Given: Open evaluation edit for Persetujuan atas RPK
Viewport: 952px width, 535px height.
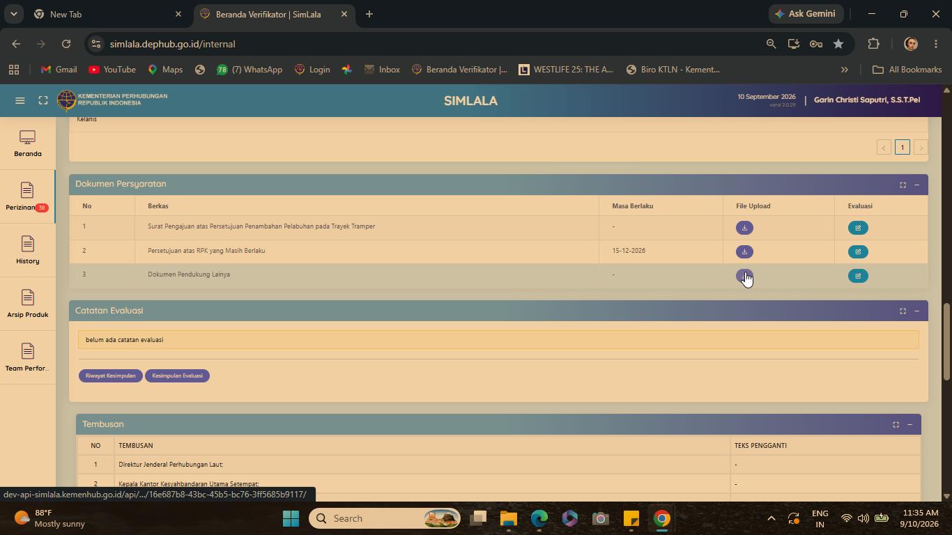Looking at the screenshot, I should pyautogui.click(x=858, y=251).
